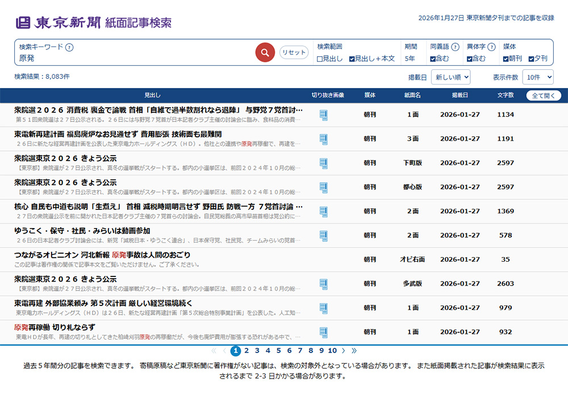Image resolution: width=568 pixels, height=407 pixels.
Task: Uncheck the 夕刊 media checkbox
Action: tap(531, 58)
